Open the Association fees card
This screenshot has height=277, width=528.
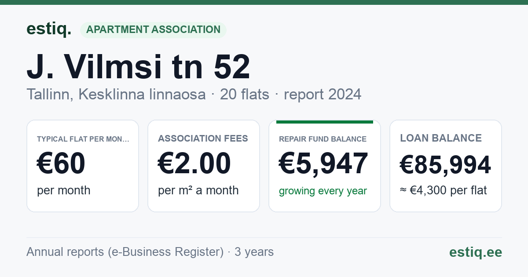tap(204, 166)
